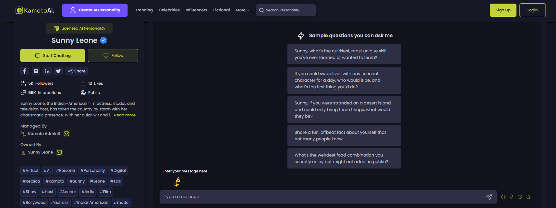Screen dimensions: 556x208
Task: Click the refresh chat icon
Action: (520, 197)
